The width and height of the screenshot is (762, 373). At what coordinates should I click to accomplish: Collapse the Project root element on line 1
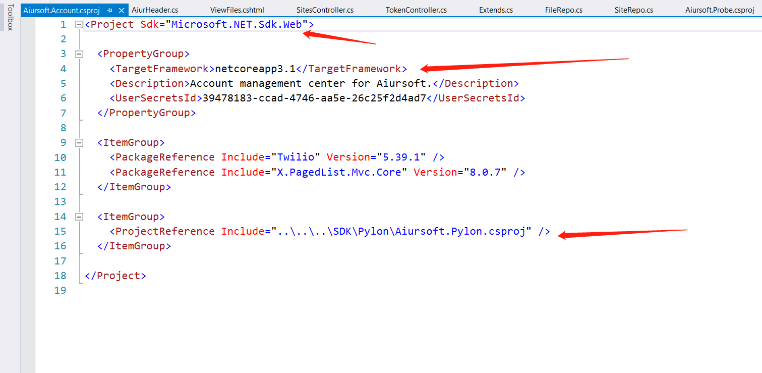point(78,24)
